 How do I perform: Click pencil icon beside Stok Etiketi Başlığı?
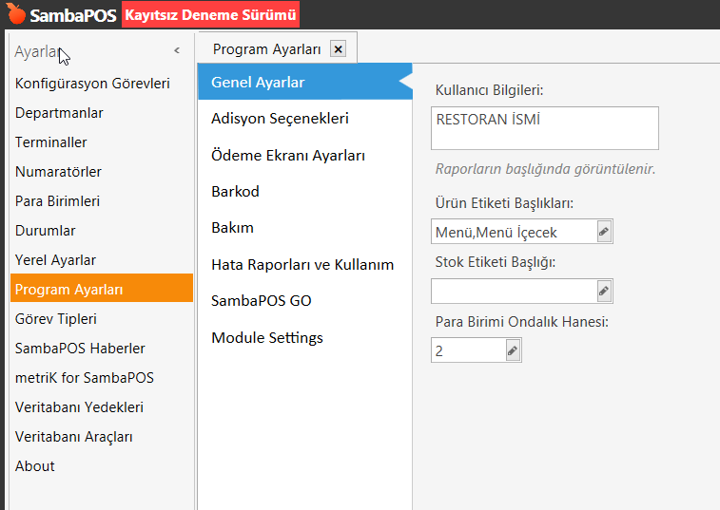tap(604, 291)
